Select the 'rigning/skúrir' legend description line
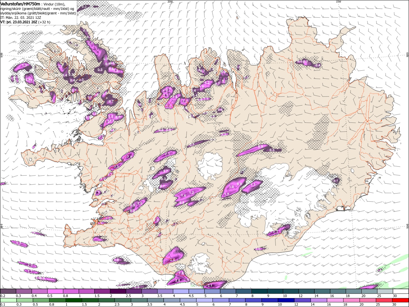The width and height of the screenshot is (409, 307). [x=38, y=9]
